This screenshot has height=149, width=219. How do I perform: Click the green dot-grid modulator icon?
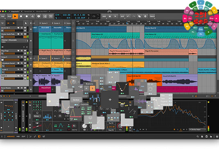point(37,106)
